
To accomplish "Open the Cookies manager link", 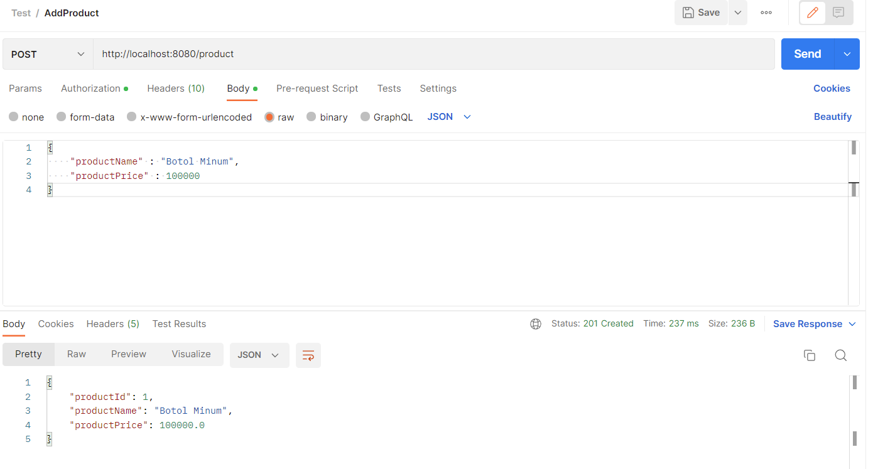I will click(832, 89).
